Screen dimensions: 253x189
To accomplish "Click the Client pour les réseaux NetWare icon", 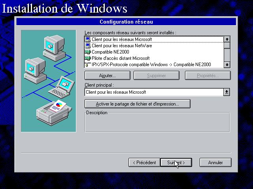I will point(88,46).
